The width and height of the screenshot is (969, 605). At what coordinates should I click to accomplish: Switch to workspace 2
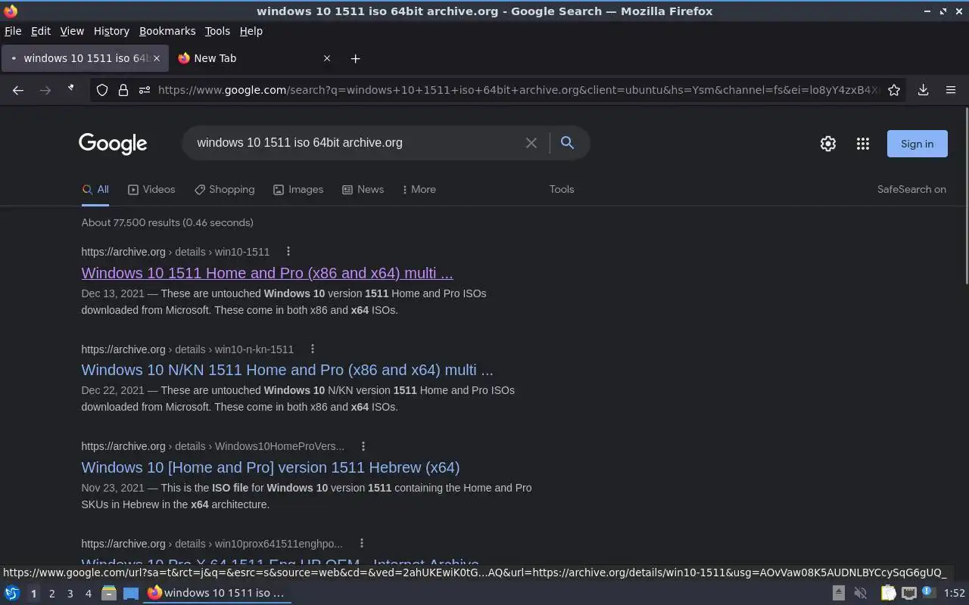tap(51, 594)
